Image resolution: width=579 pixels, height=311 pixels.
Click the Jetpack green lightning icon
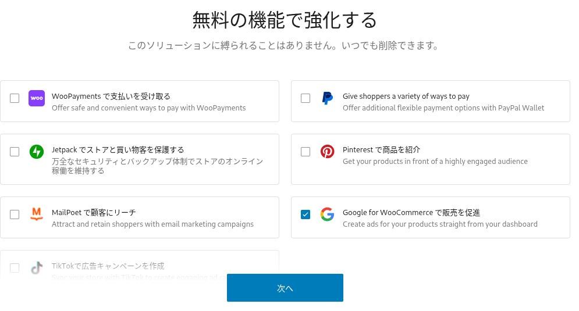37,152
